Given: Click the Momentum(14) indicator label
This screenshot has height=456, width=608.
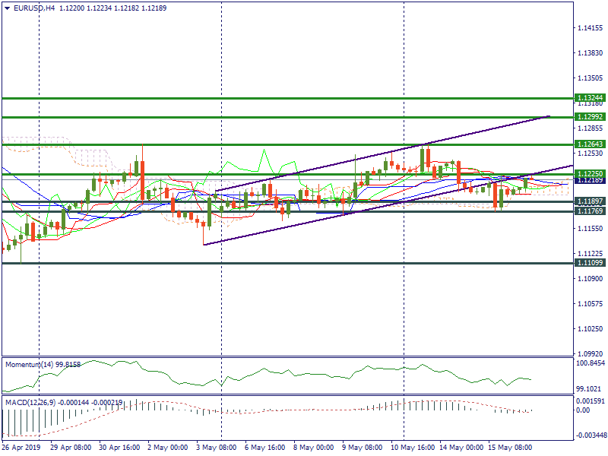Looking at the screenshot, I should pos(30,365).
